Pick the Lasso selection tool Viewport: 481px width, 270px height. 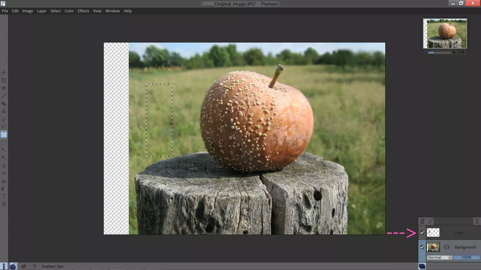[4, 127]
